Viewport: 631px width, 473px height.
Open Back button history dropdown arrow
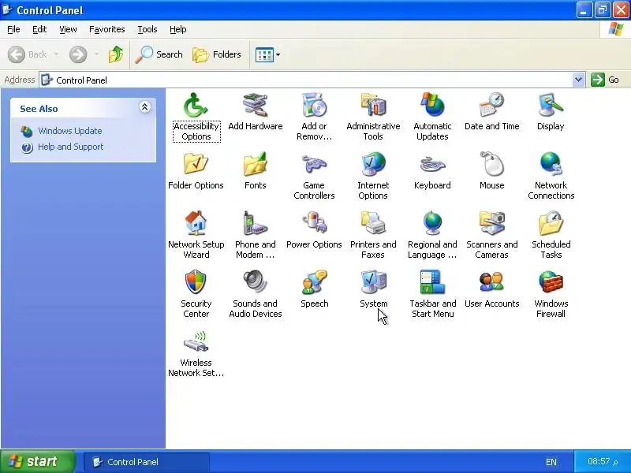coord(56,54)
